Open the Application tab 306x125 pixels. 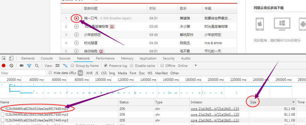pyautogui.click(x=148, y=58)
